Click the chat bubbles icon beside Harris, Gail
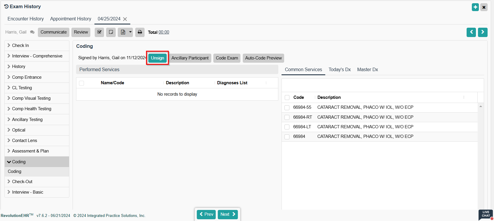The width and height of the screenshot is (494, 221). pos(32,32)
